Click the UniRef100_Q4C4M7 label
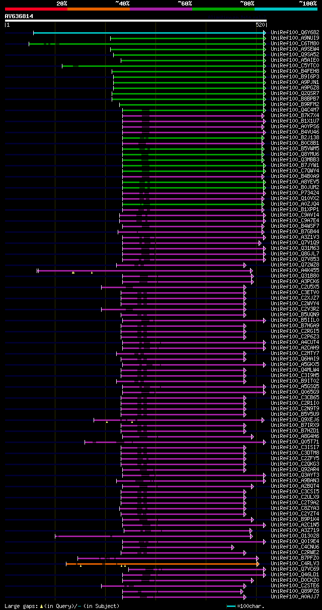This screenshot has width=322, height=610. (x=295, y=110)
